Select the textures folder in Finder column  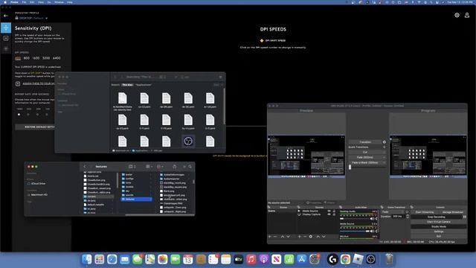point(136,199)
